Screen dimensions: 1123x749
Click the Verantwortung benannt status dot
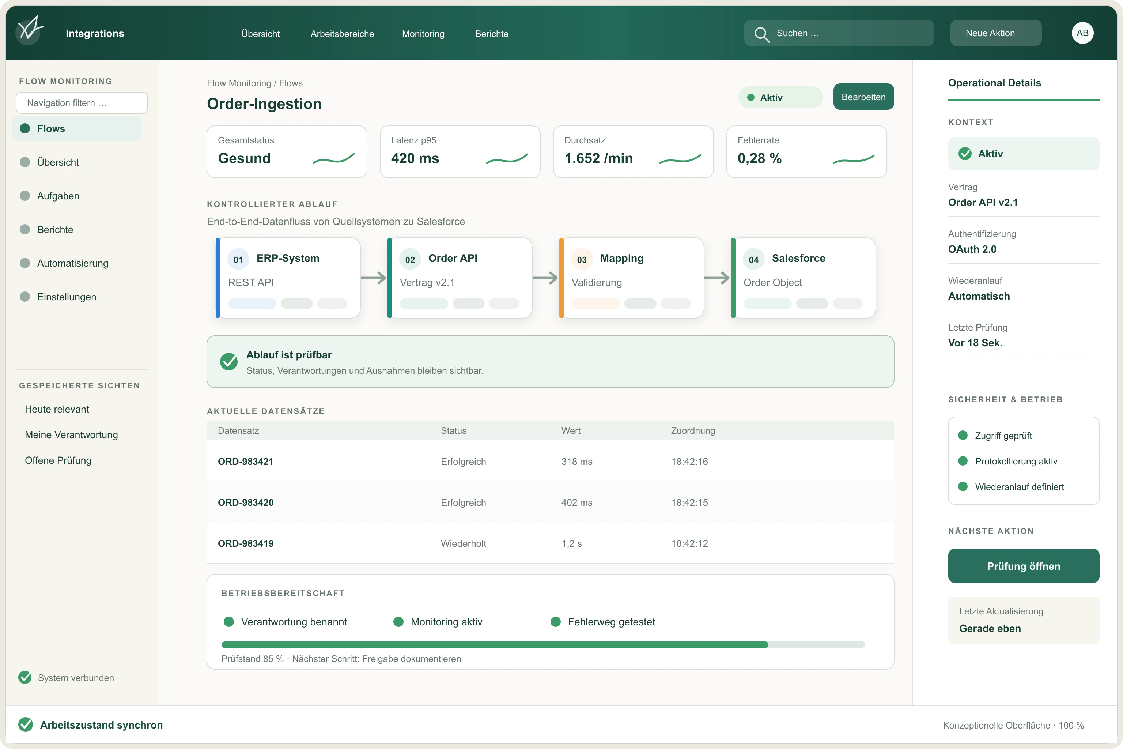[229, 621]
